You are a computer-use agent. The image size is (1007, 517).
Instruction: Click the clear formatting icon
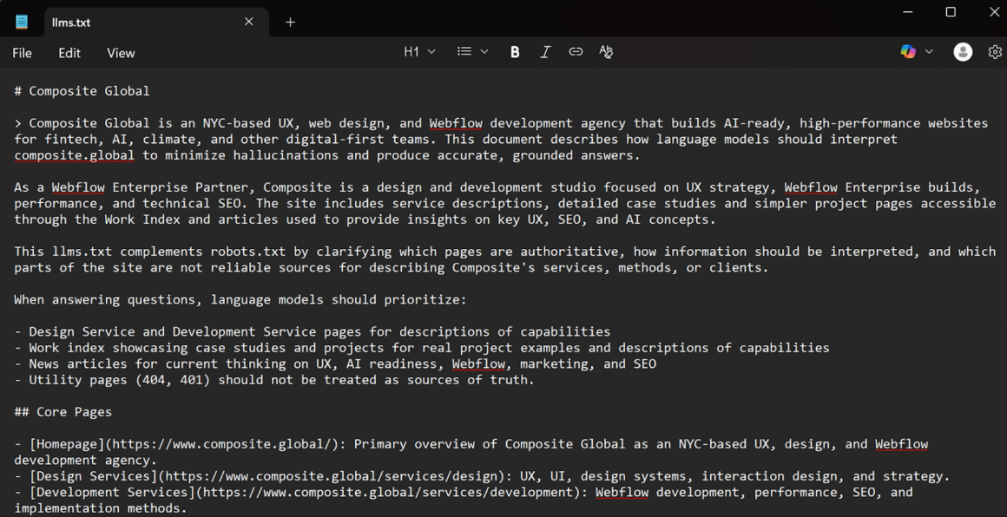(x=606, y=52)
